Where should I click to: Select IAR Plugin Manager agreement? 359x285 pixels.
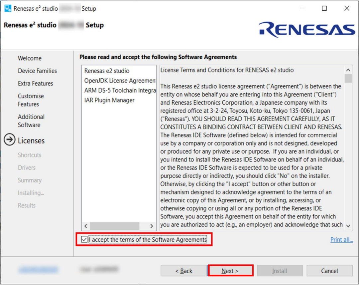tap(109, 100)
